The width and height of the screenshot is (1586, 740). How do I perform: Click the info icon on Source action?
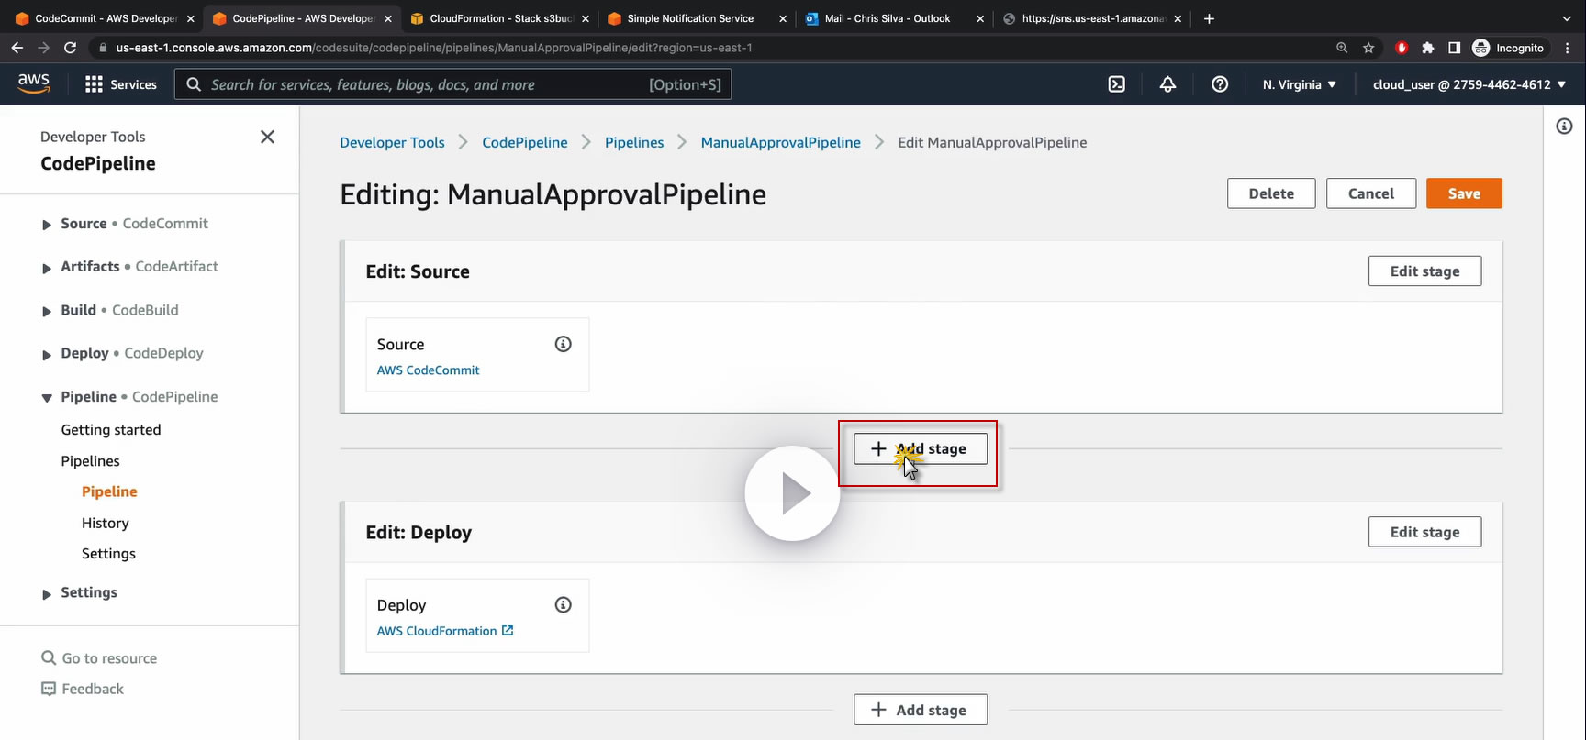point(564,344)
